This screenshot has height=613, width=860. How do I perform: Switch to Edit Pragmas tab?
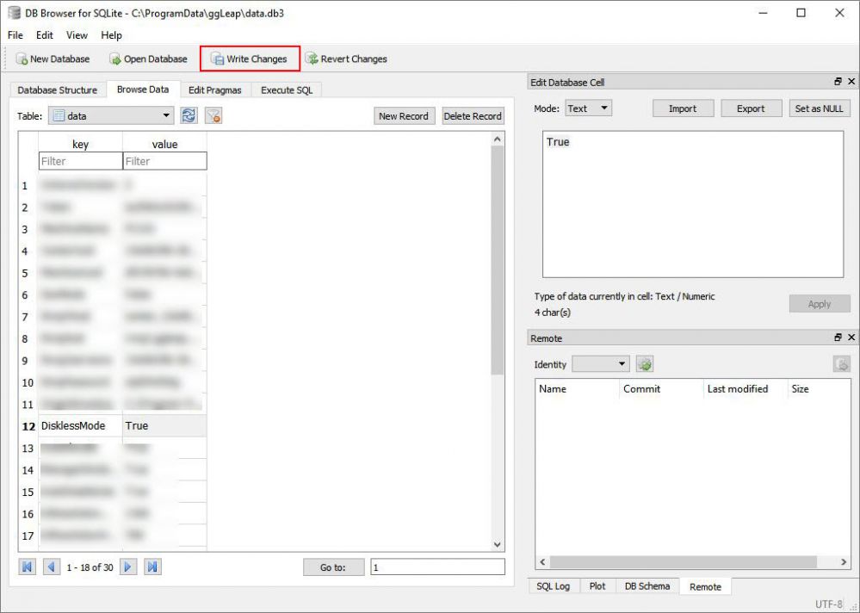click(215, 90)
